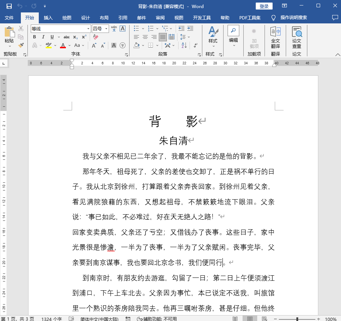This screenshot has height=321, width=341.
Task: Open the 文件 File menu
Action: coord(9,18)
